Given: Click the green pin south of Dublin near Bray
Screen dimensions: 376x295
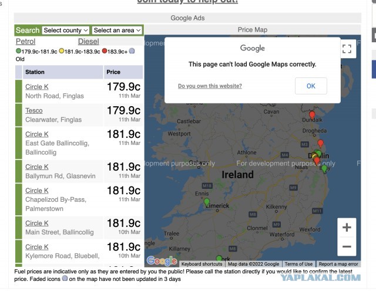Looking at the screenshot, I should (324, 169).
